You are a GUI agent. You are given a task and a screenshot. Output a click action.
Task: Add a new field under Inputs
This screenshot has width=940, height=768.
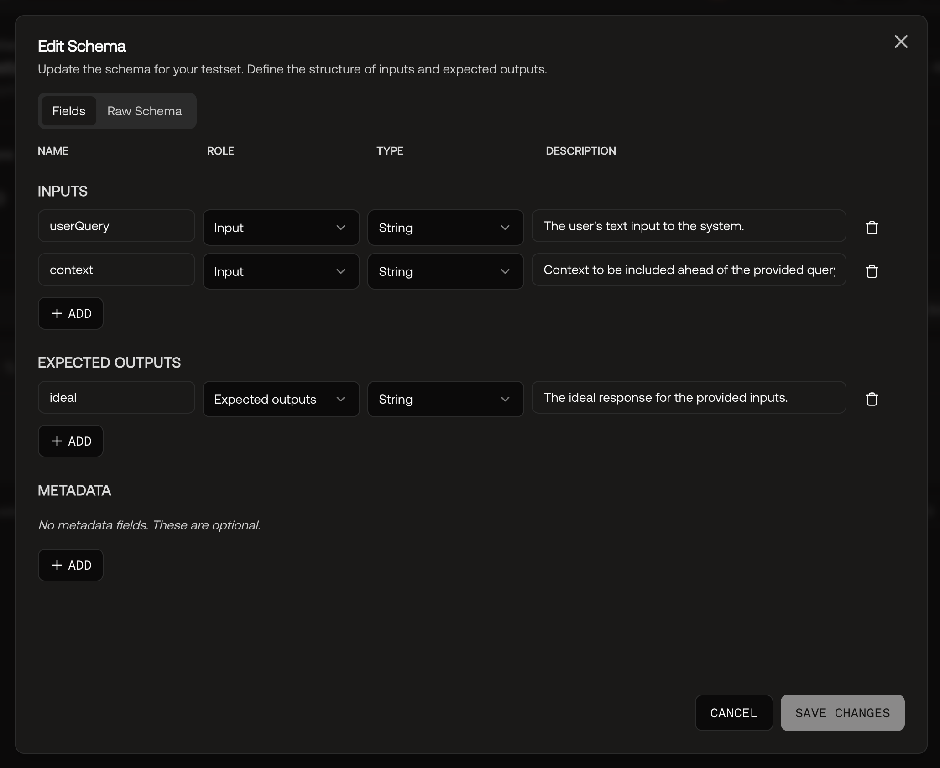coord(71,313)
